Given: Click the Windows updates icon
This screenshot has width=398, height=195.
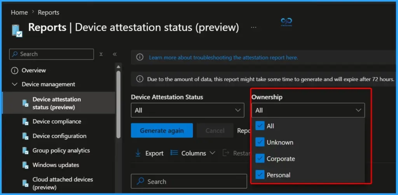Looking at the screenshot, I should [x=25, y=165].
